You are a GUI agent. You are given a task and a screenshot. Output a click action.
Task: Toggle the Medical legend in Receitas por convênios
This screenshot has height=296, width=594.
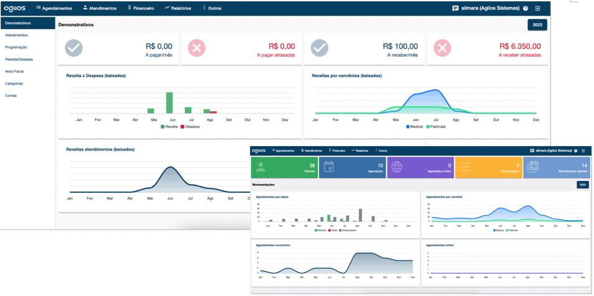(x=415, y=126)
